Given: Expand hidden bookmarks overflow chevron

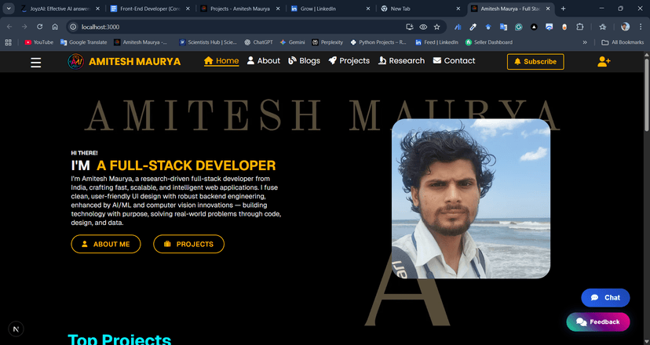Looking at the screenshot, I should coord(584,42).
